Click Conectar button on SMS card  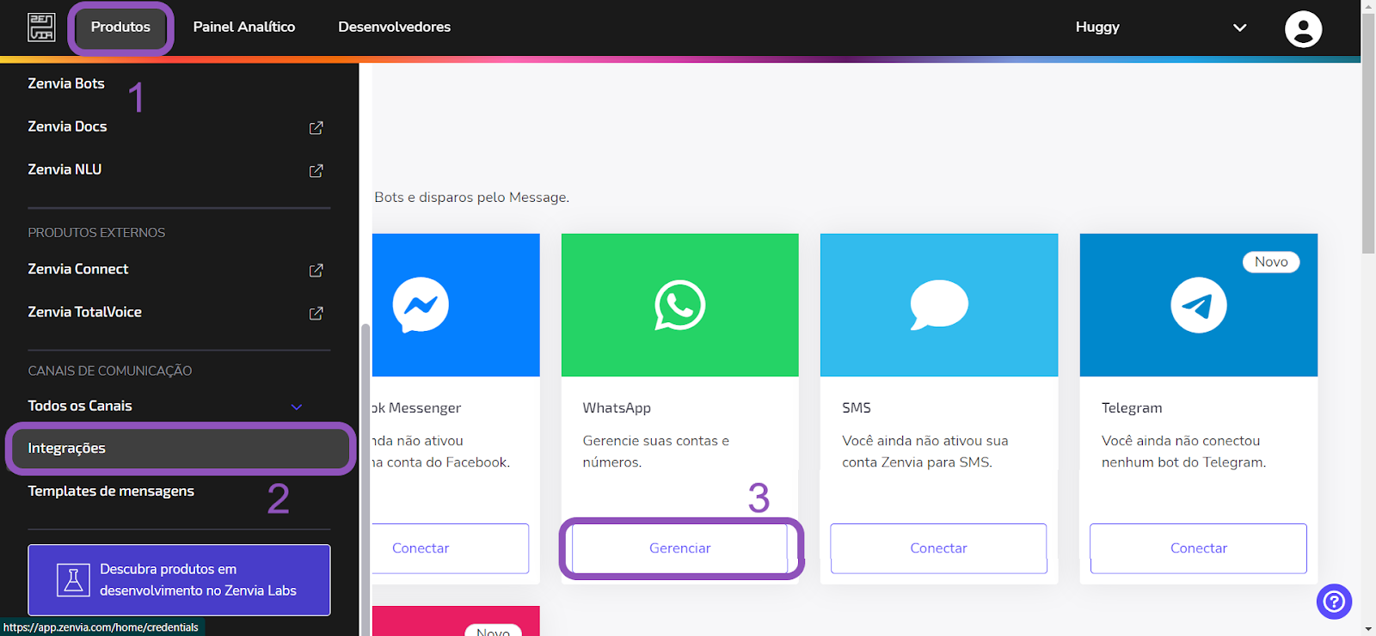pos(938,548)
